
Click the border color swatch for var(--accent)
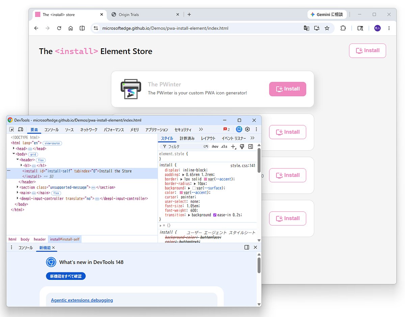[x=206, y=179]
